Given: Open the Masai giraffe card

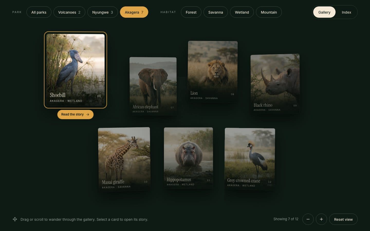Looking at the screenshot, I should click(x=124, y=159).
